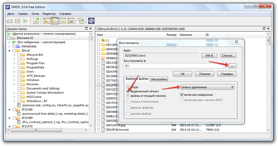Expand the Program Files tree node
This screenshot has height=146, width=278.
(x=14, y=63)
